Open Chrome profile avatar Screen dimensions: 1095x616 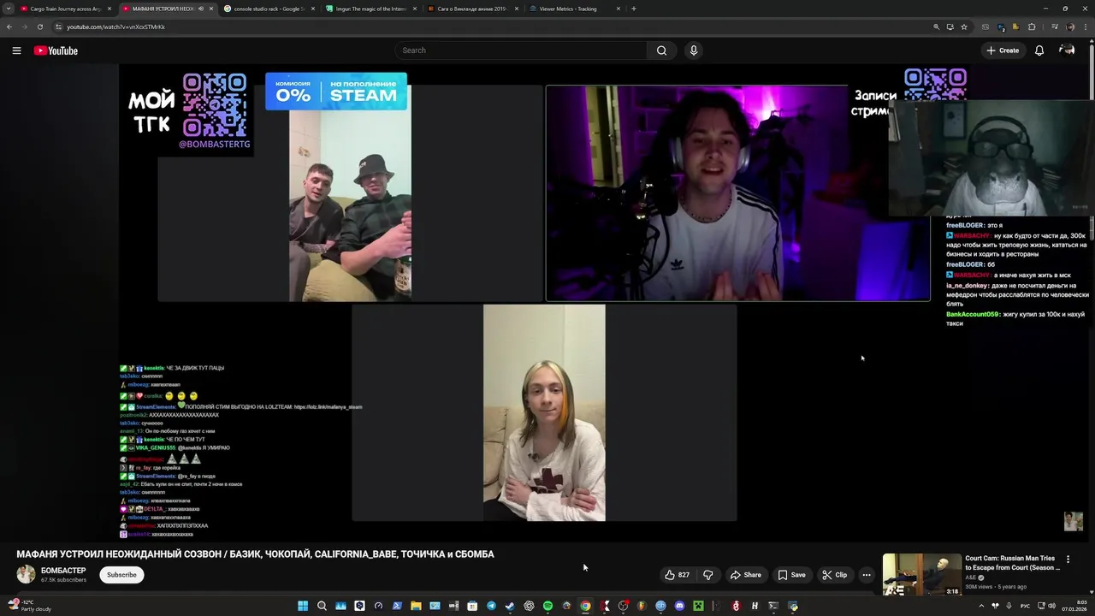coord(1070,27)
